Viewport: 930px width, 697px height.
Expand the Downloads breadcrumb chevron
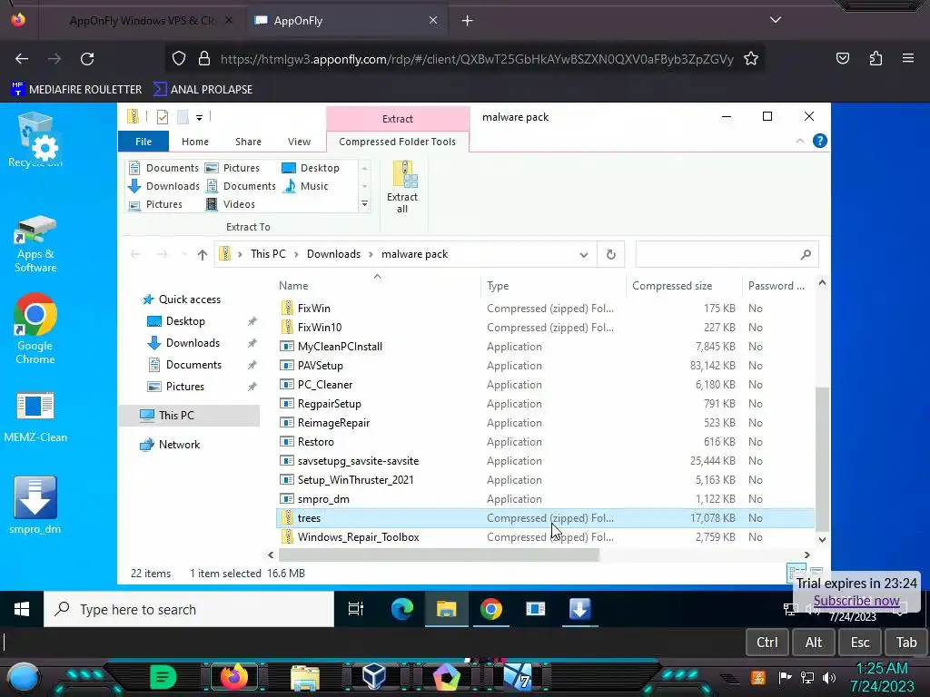pos(371,254)
